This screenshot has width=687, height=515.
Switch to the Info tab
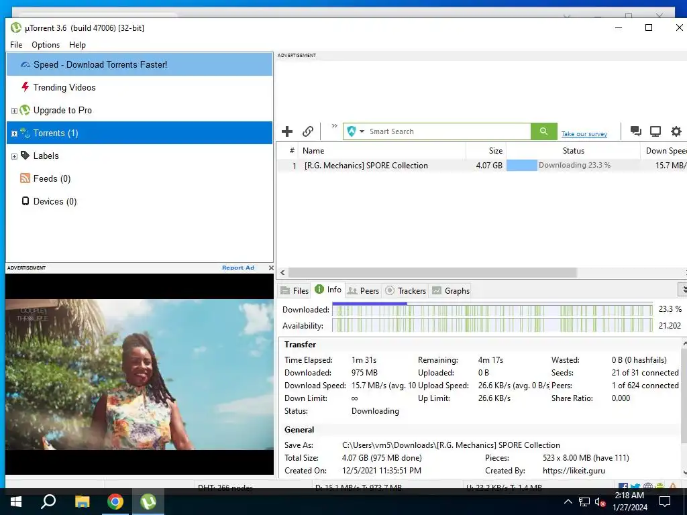coord(328,290)
